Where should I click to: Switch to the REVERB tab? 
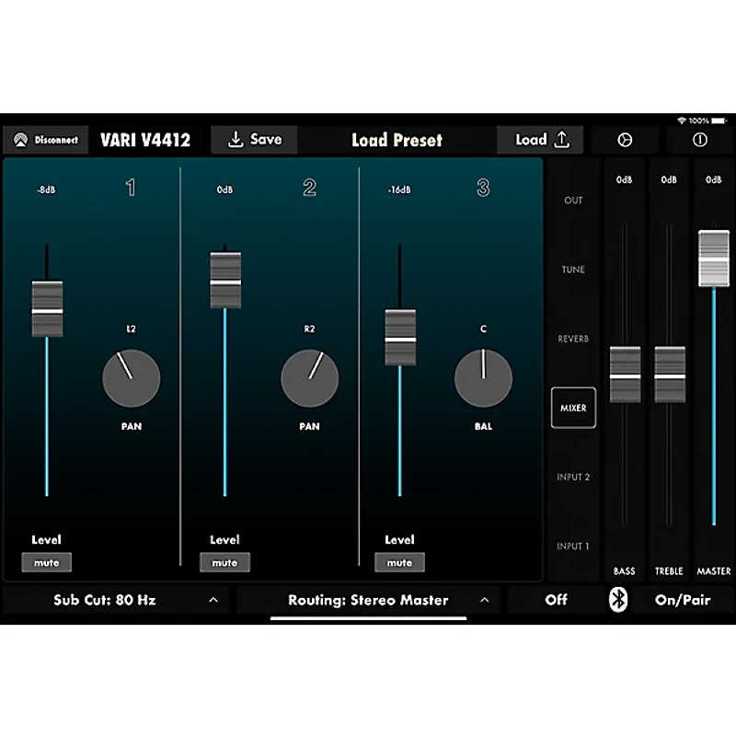point(573,339)
